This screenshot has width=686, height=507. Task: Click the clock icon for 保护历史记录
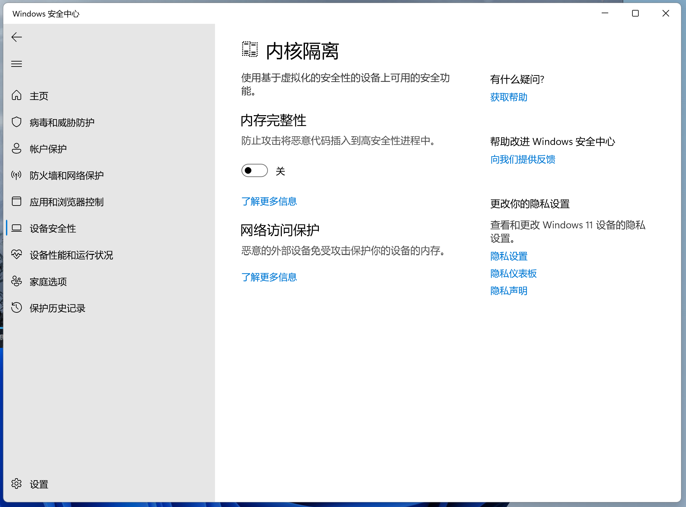pos(17,307)
